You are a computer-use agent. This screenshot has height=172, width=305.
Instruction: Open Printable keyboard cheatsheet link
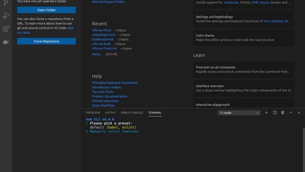114,83
